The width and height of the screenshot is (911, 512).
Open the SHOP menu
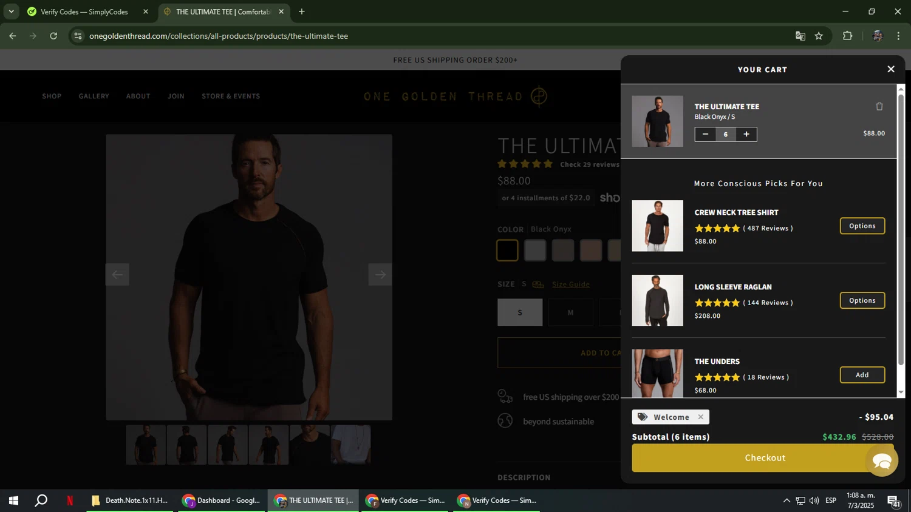pos(52,96)
